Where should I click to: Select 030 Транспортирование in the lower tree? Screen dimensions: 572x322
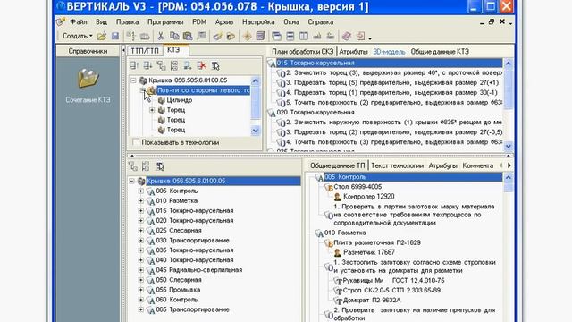(x=193, y=241)
